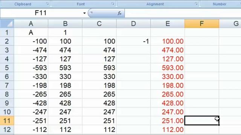Click red cell E4 showing 127.00
Image resolution: width=241 pixels, height=135 pixels.
[x=168, y=59]
